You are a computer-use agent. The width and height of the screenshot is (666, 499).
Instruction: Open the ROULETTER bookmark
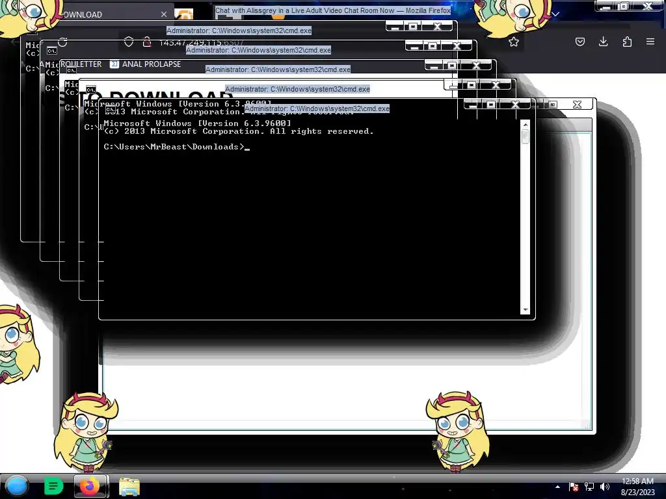[81, 64]
